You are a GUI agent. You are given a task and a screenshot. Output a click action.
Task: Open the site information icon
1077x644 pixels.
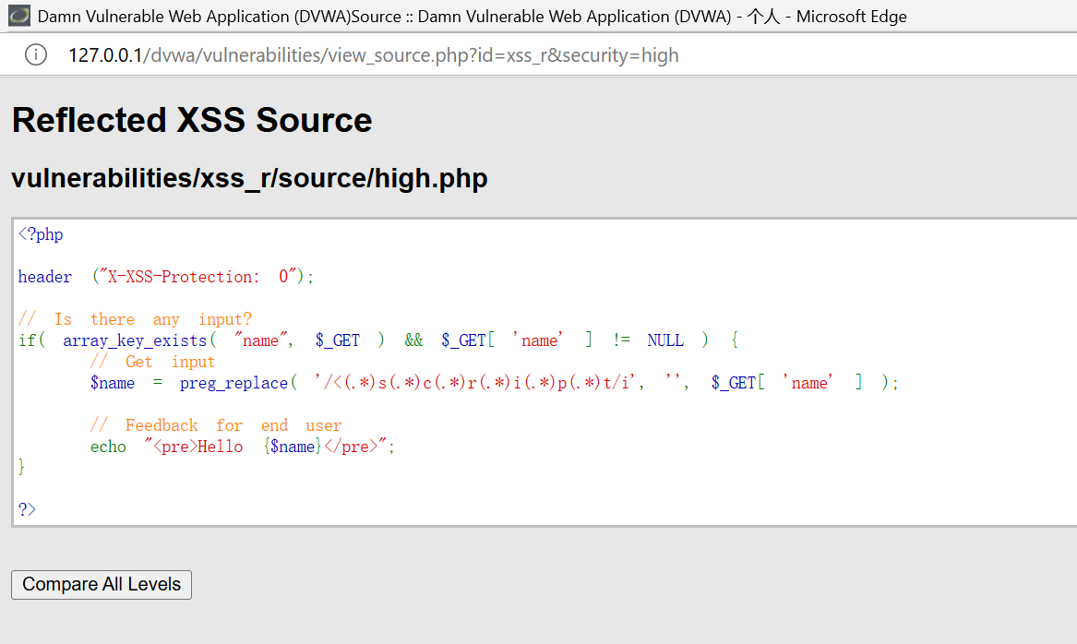36,54
